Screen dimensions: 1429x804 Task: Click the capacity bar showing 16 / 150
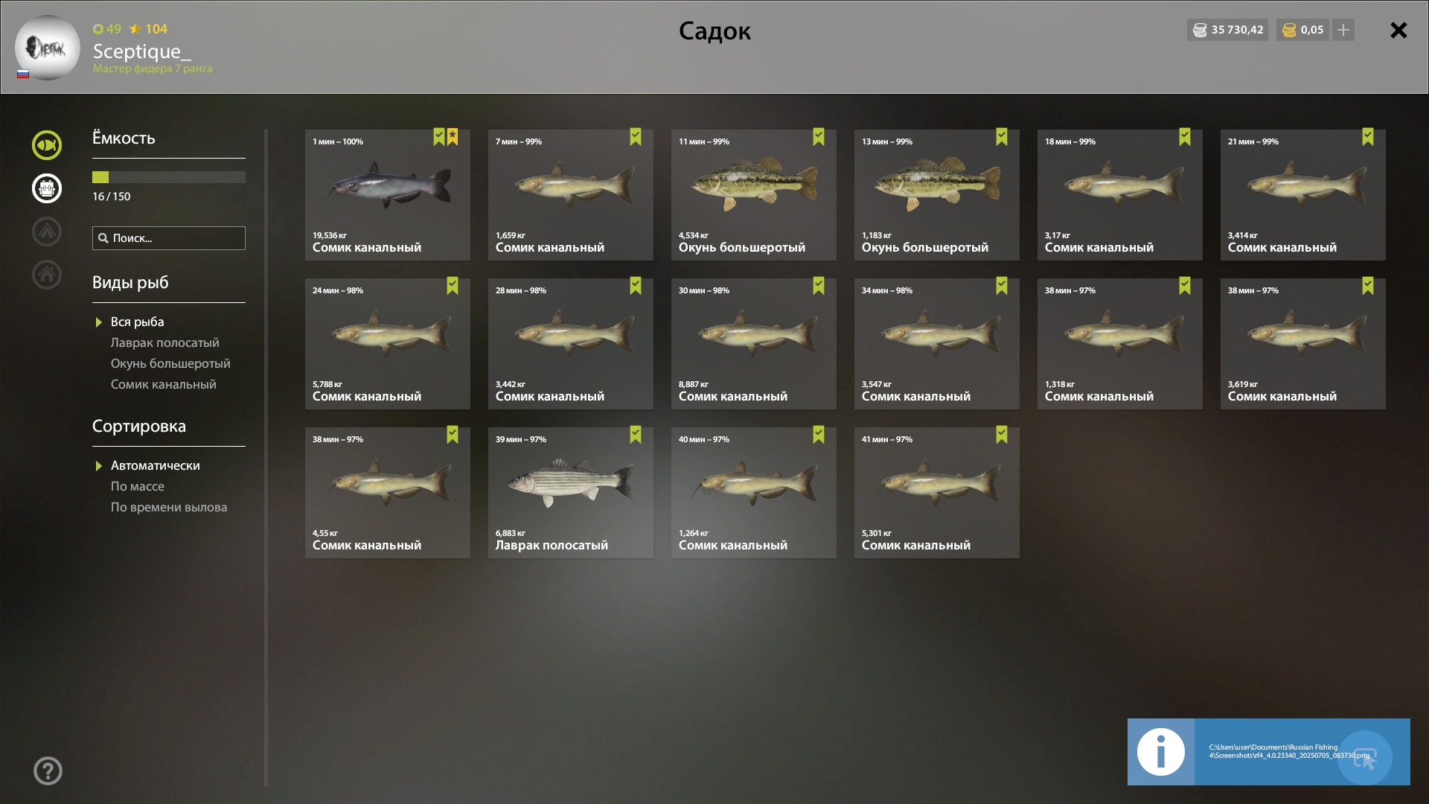click(169, 177)
